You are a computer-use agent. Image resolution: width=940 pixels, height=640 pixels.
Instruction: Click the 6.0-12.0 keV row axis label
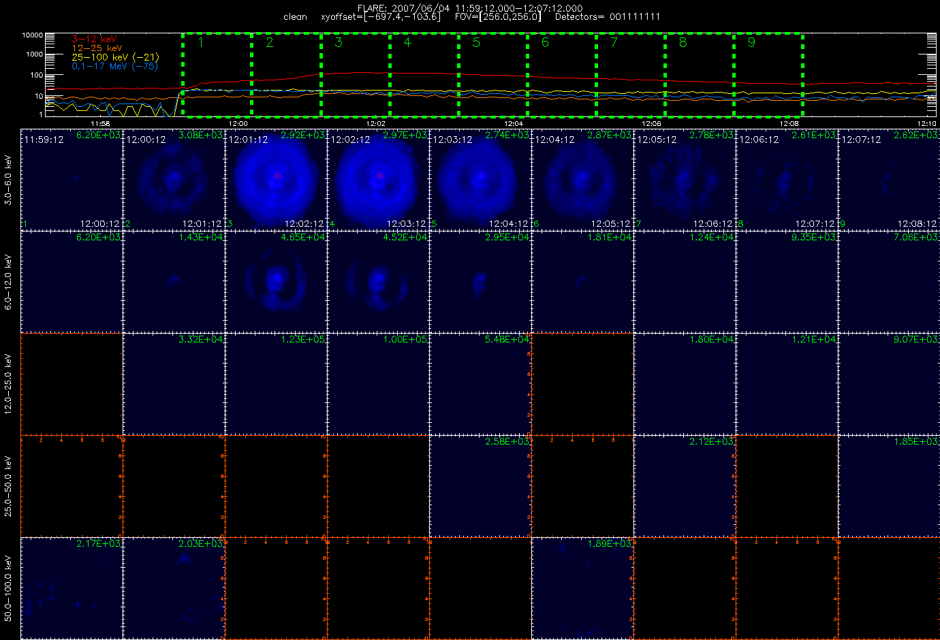coord(8,283)
